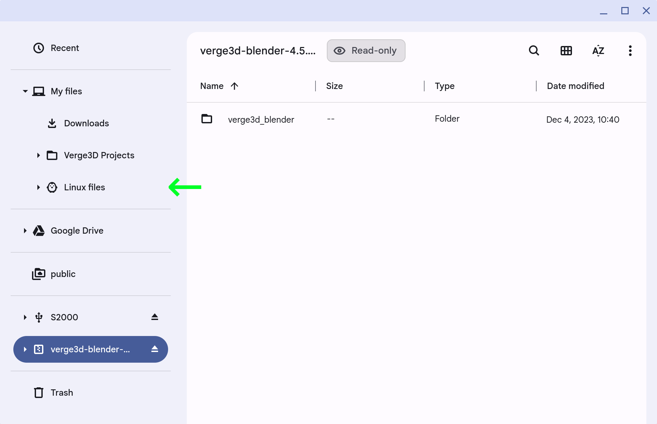Click the Trash bin icon
This screenshot has height=424, width=657.
pyautogui.click(x=39, y=393)
